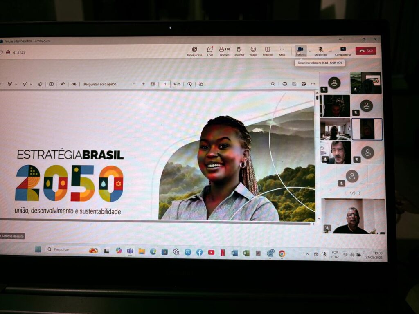This screenshot has width=419, height=314.
Task: Open Word from the taskbar
Action: (x=234, y=253)
